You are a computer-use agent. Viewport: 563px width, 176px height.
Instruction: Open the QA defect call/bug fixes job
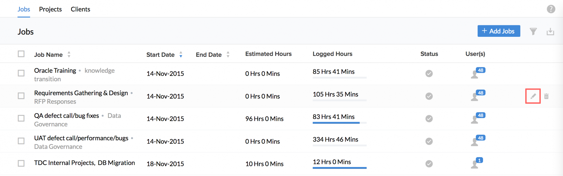[66, 116]
